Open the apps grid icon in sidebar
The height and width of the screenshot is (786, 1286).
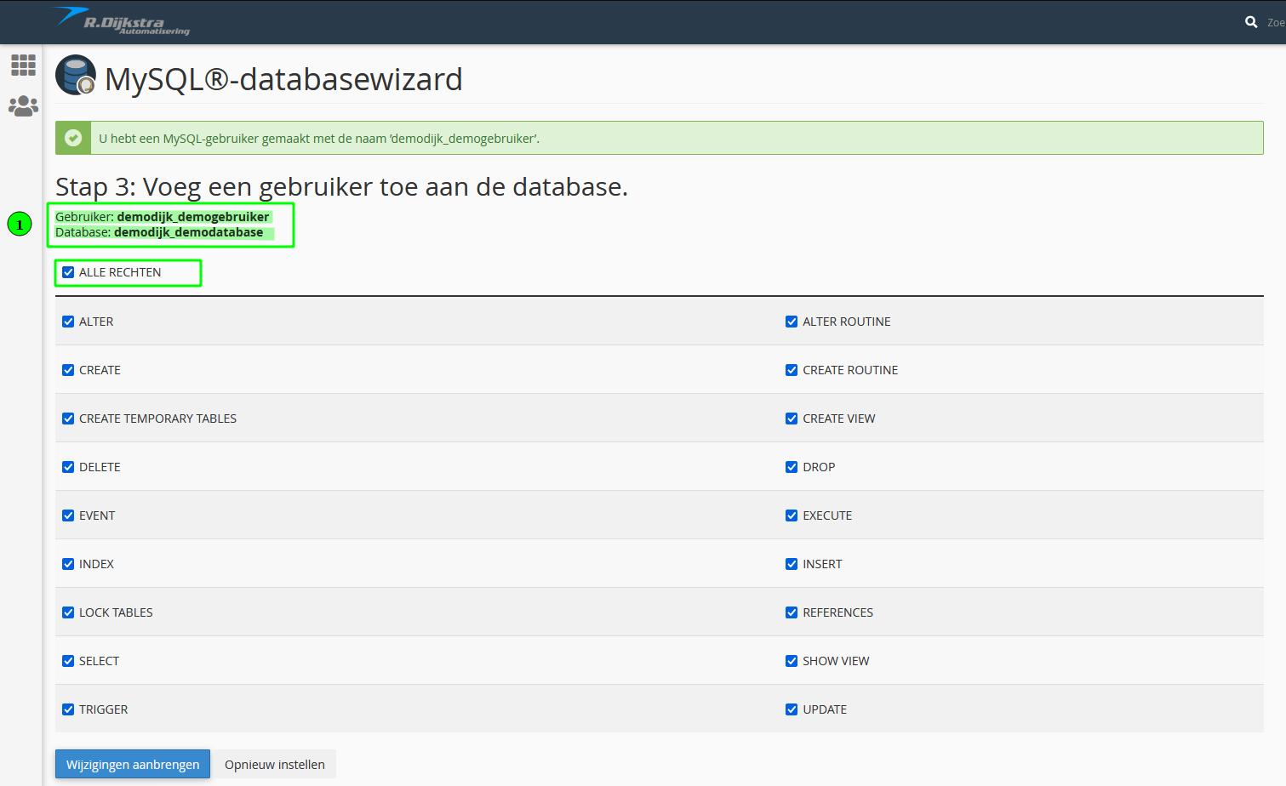23,65
